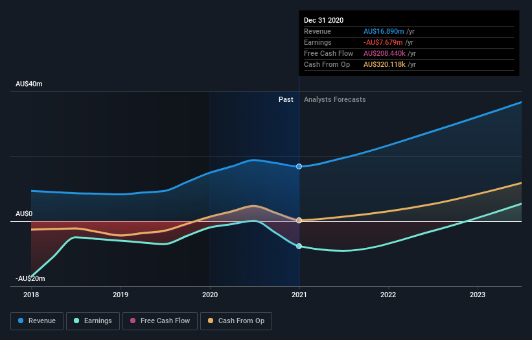Click the Earnings data point at 2021
Image resolution: width=532 pixels, height=340 pixels.
pyautogui.click(x=299, y=247)
